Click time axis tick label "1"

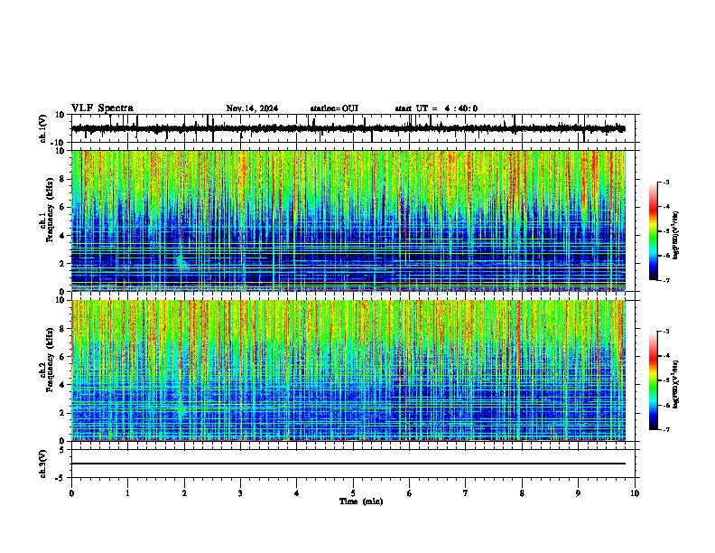127,493
